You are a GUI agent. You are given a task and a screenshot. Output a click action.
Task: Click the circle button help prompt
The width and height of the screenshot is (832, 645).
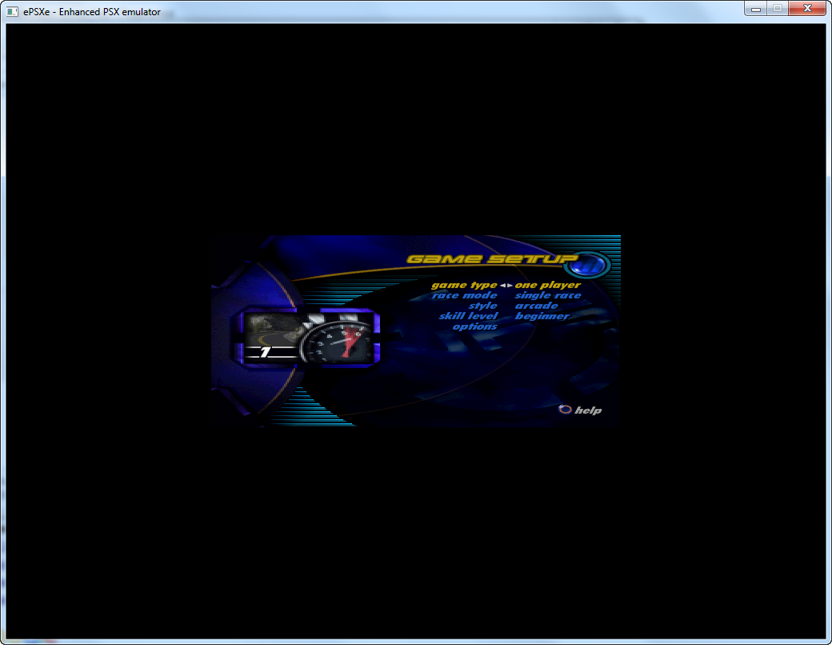click(x=565, y=409)
